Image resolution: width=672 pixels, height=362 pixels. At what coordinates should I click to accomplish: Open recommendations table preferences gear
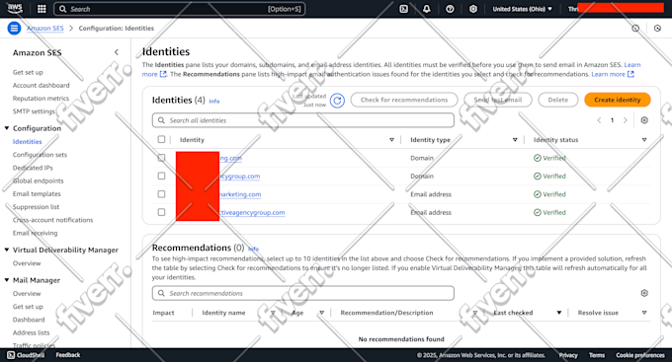(644, 293)
